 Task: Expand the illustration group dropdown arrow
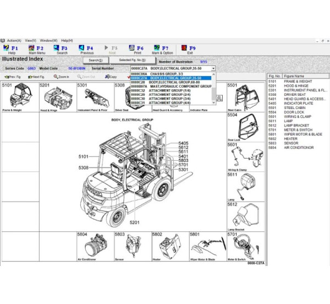(213, 68)
